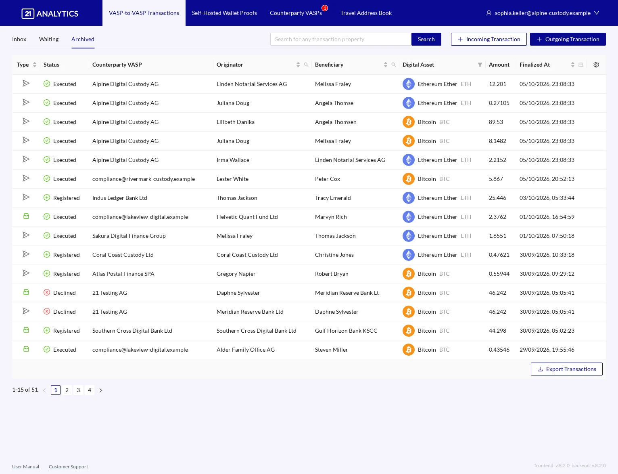Viewport: 618px width, 474px height.
Task: Open the VASP-to-VASP Transactions tab
Action: 144,13
